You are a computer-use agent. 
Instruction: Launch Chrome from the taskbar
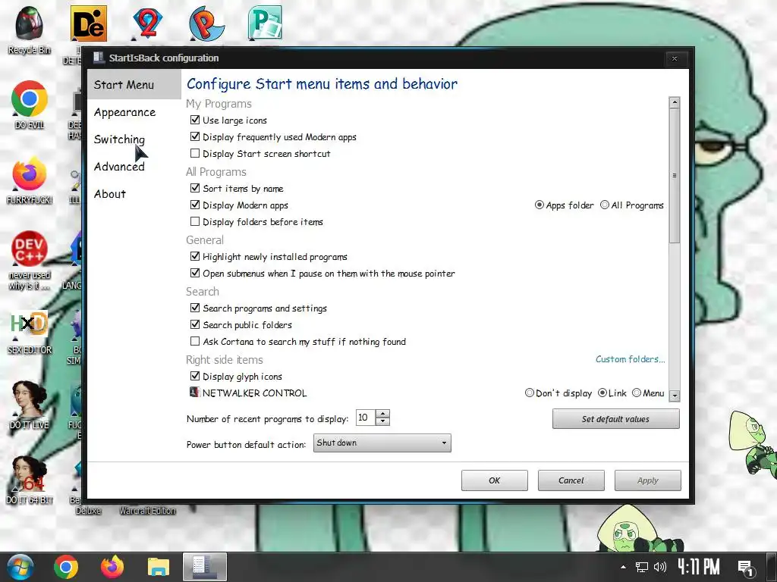[66, 567]
